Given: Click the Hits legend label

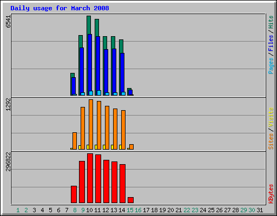Looking at the screenshot, I should (x=271, y=22).
